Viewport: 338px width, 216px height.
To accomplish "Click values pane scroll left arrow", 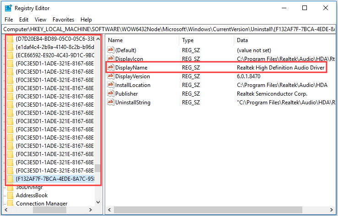I will click(109, 210).
